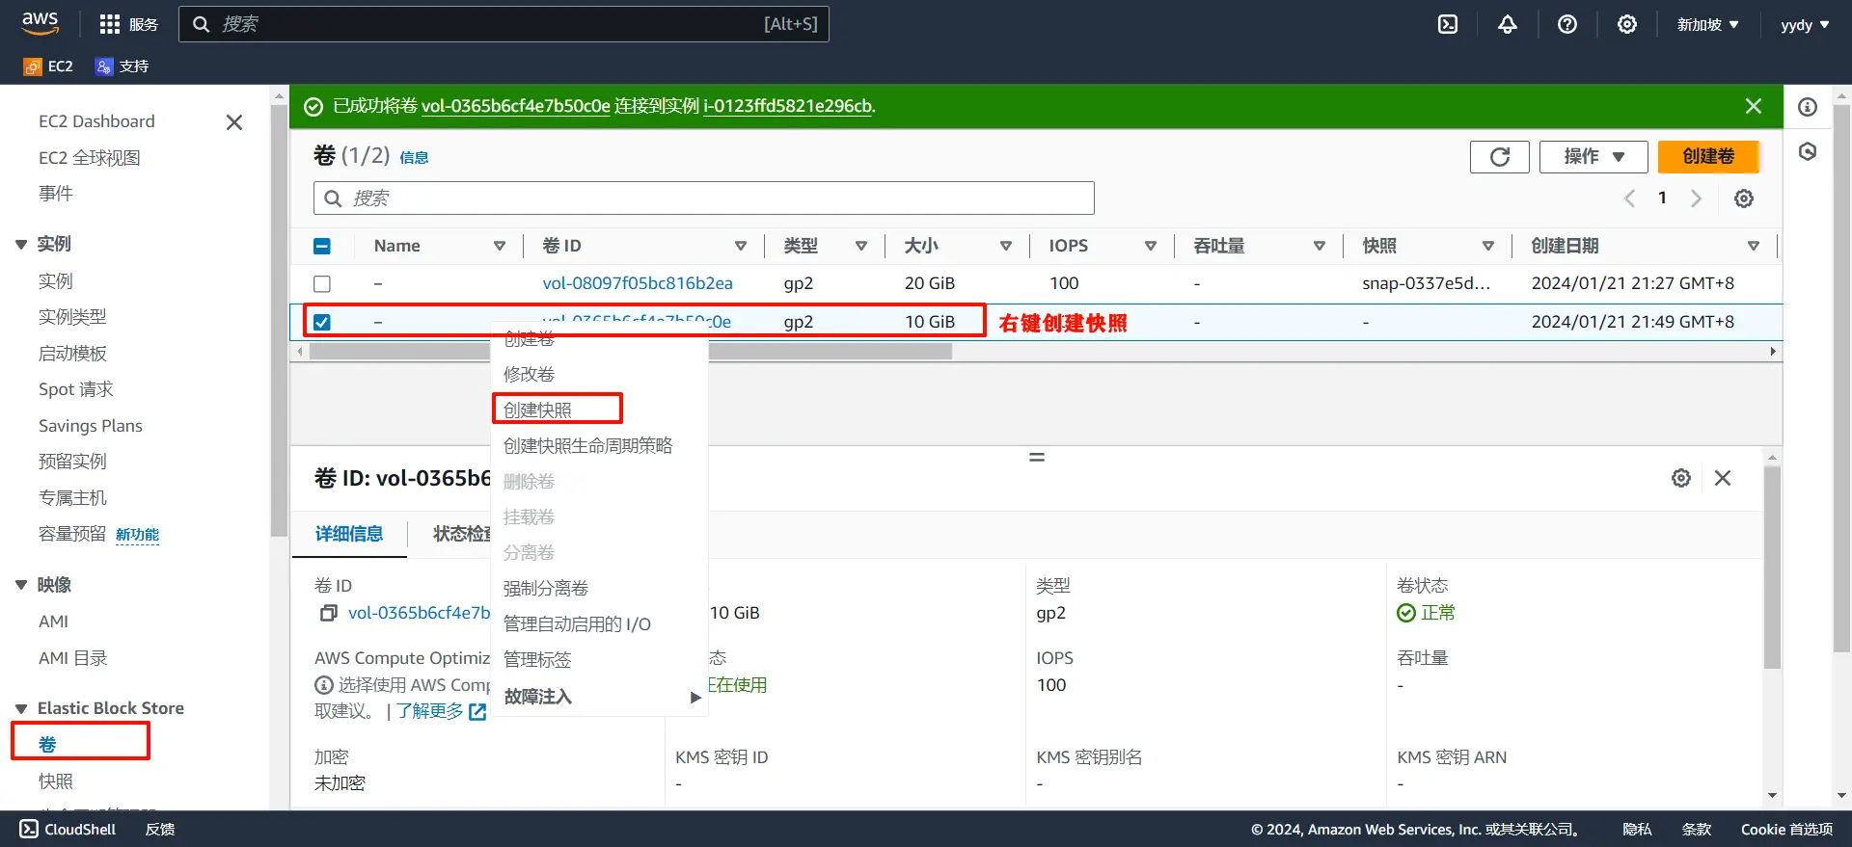Viewport: 1852px width, 847px height.
Task: Open Savings Plans in the sidebar
Action: [91, 426]
